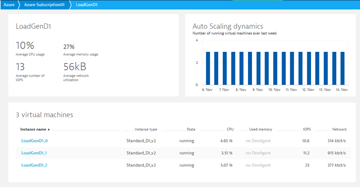Sort by Instance type column
Screen dimensions: 360x187
146,129
